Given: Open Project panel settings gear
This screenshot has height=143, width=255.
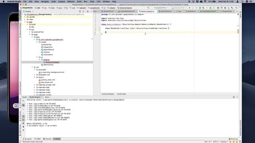Looking at the screenshot, I should tap(88, 12).
